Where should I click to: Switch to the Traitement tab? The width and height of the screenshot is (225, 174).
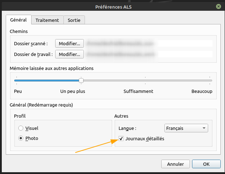click(47, 20)
